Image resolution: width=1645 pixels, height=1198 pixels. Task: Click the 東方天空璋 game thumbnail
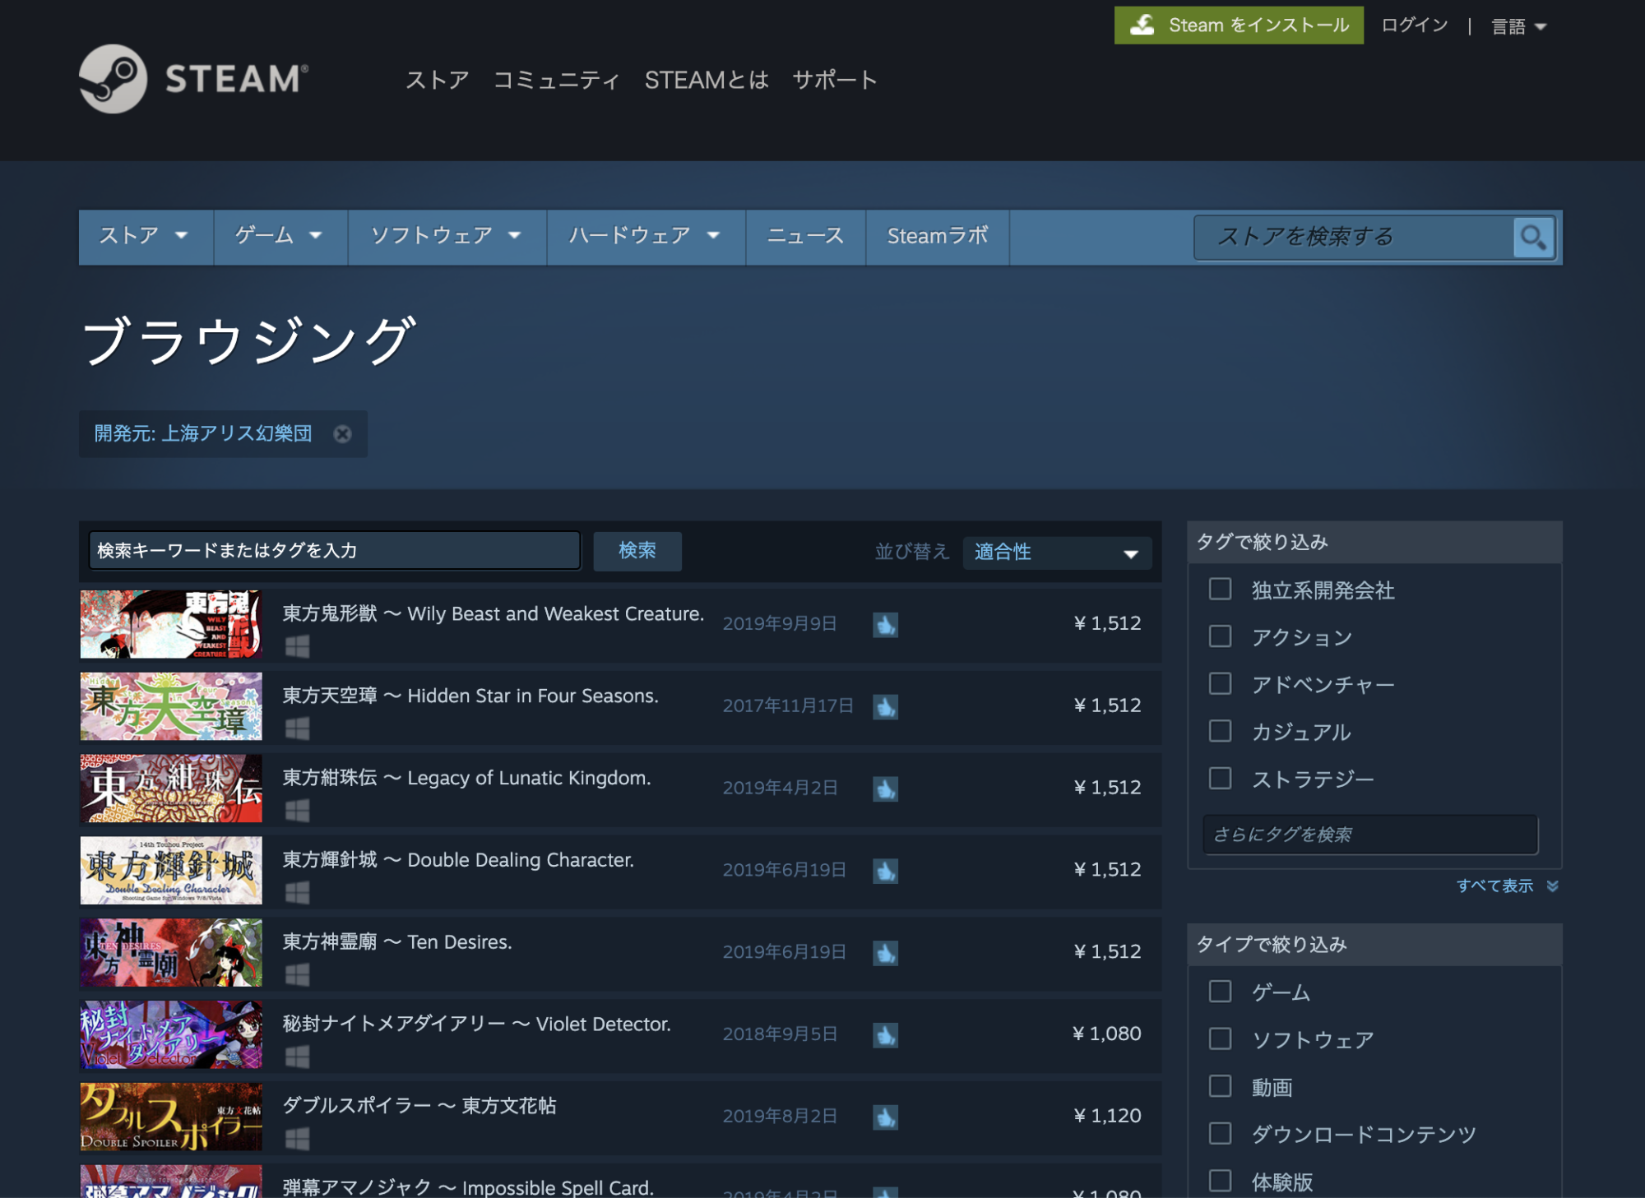pyautogui.click(x=171, y=707)
